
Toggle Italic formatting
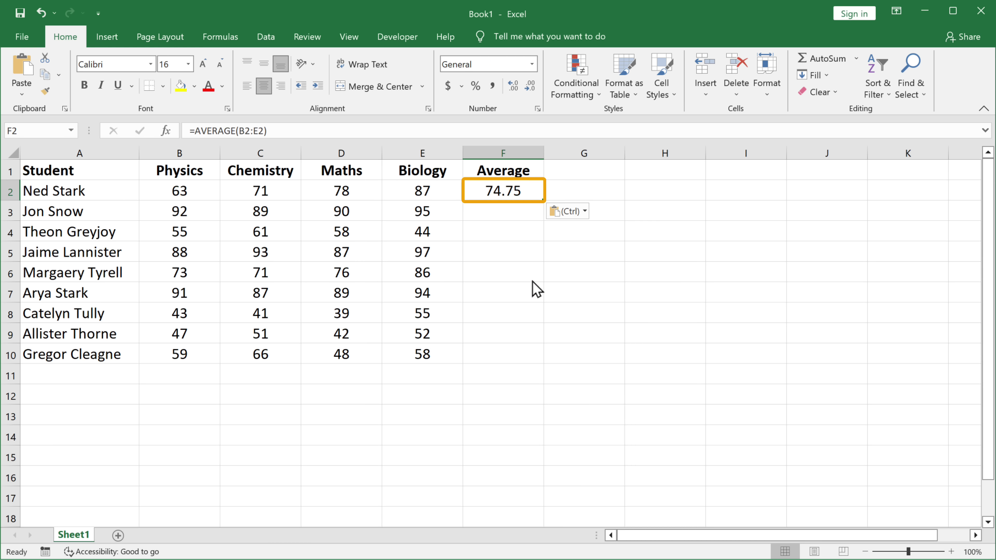coord(101,86)
